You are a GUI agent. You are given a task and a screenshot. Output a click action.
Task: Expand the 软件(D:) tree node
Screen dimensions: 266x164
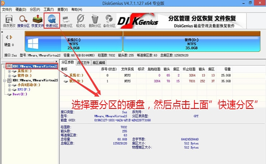(9, 75)
